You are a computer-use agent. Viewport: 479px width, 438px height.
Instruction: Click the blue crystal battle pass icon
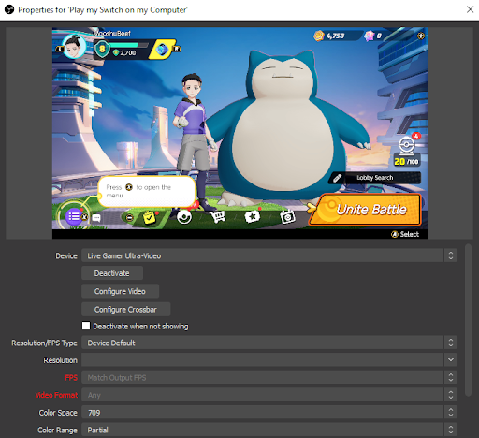[162, 50]
